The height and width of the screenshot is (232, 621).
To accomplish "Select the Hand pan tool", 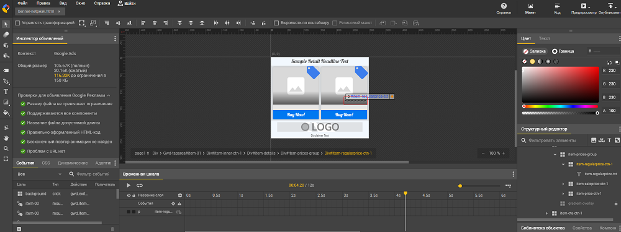I will pos(6,138).
